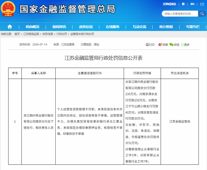This screenshot has width=207, height=170.
Task: Switch language to EN
Action: (x=192, y=4)
